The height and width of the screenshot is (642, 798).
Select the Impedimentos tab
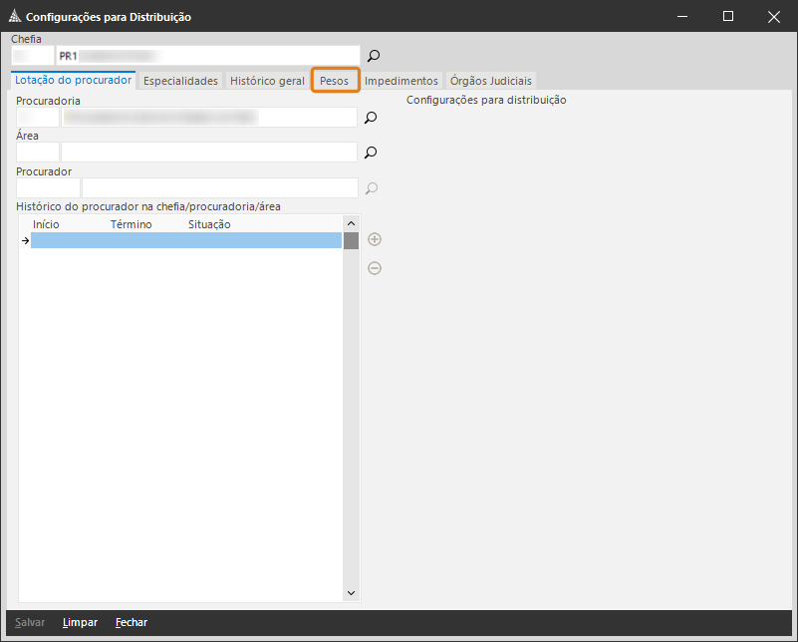(x=400, y=81)
